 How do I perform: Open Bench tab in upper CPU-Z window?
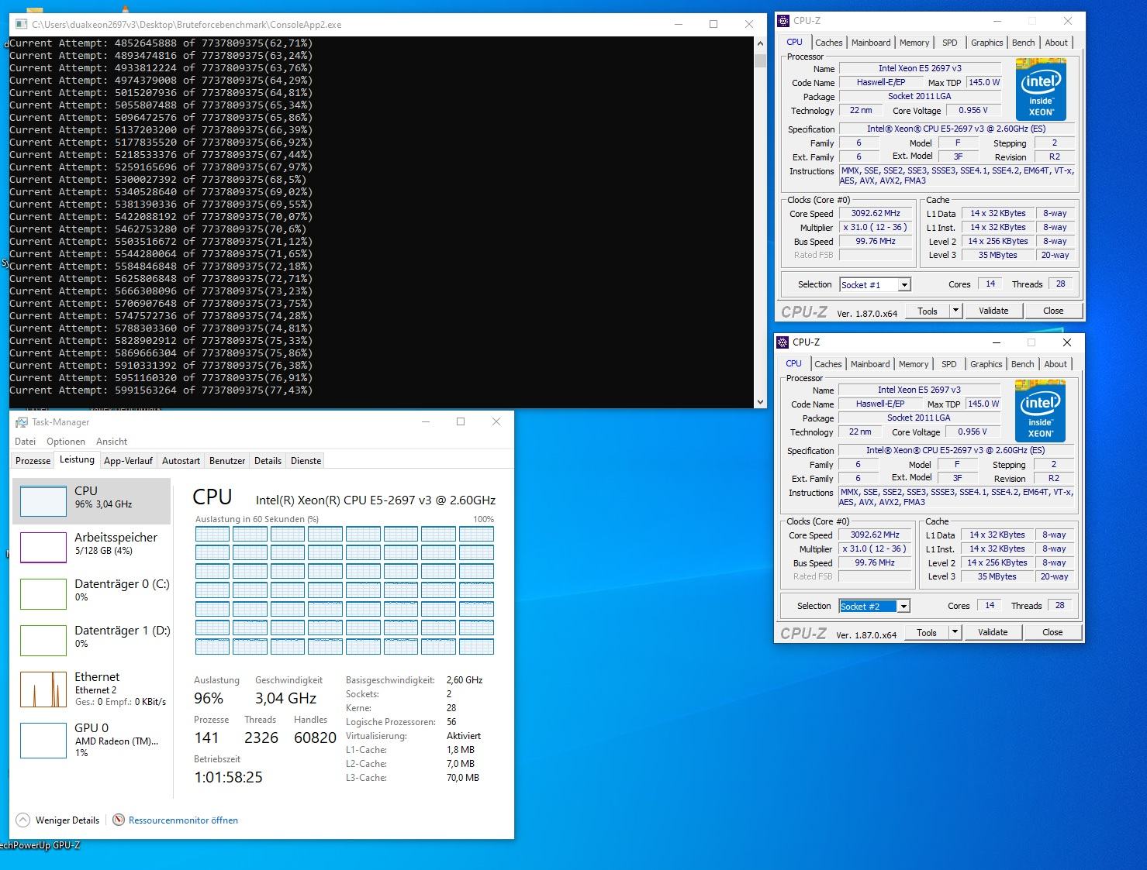[x=1024, y=43]
